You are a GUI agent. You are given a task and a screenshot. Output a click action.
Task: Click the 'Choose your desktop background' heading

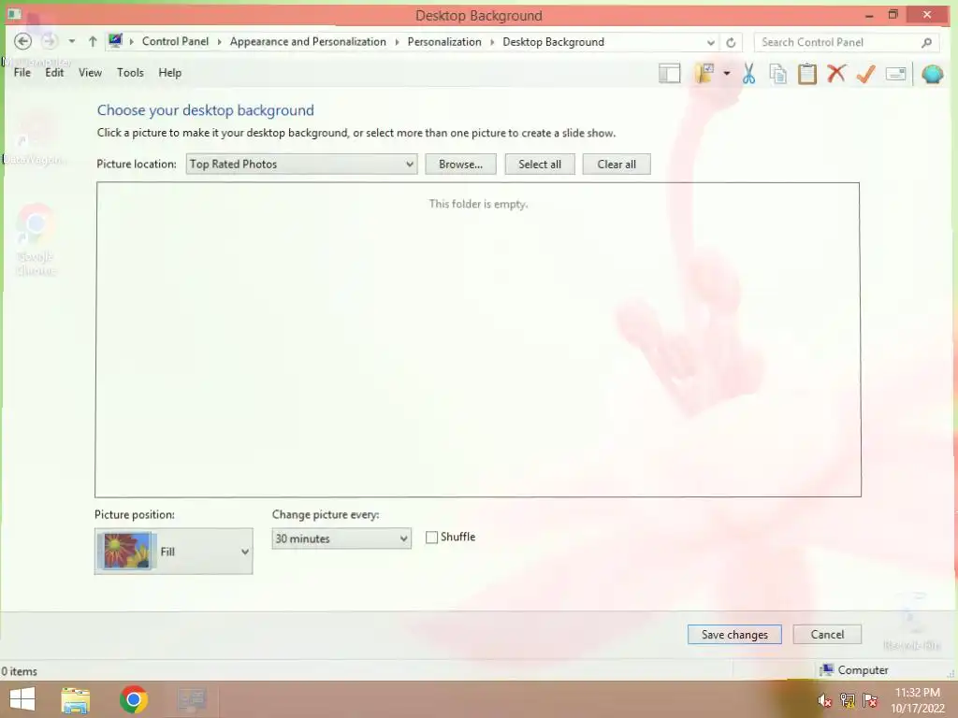(x=205, y=110)
